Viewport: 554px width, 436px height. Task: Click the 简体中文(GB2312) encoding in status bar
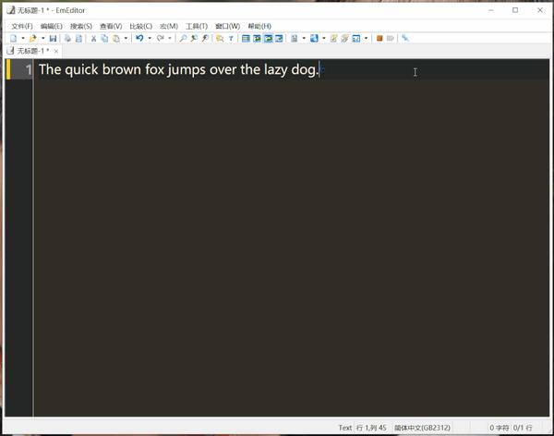point(422,428)
